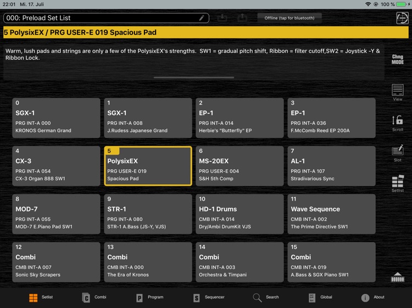The image size is (412, 308).
Task: Select slot 8 MOD-7 E.Piano Pad SW1
Action: pyautogui.click(x=56, y=214)
